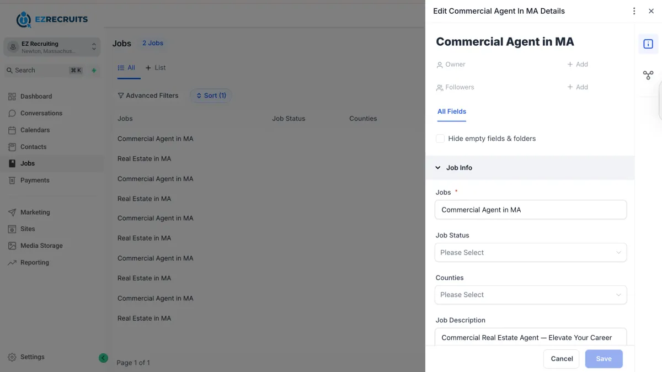Click the green sidebar collapse arrow
This screenshot has width=662, height=372.
[103, 358]
